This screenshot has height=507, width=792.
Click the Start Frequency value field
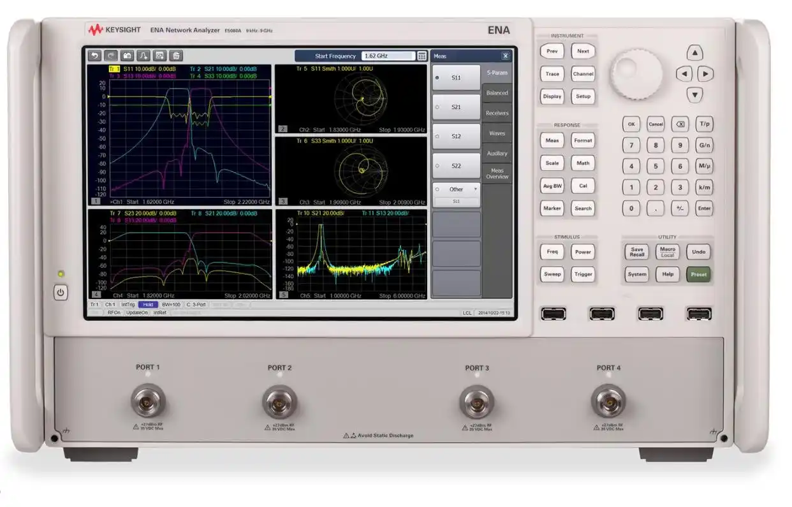[x=388, y=56]
